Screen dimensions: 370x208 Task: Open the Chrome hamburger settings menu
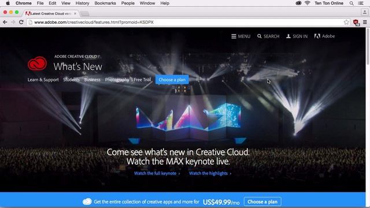(365, 22)
